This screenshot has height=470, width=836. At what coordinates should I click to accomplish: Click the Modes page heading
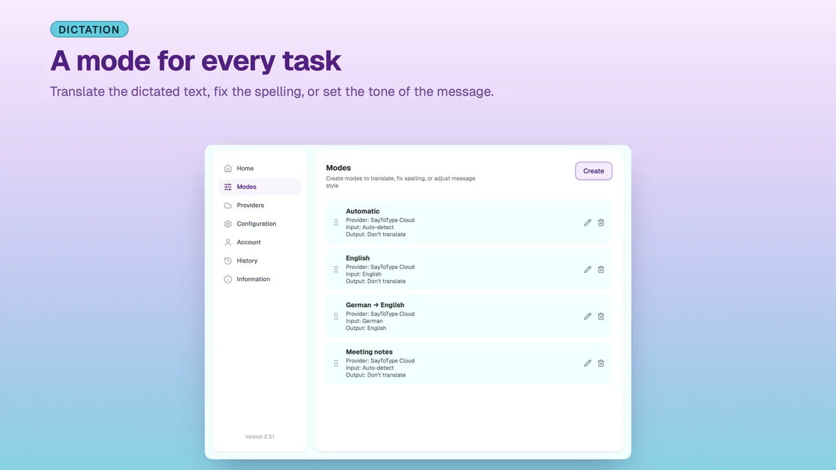click(339, 168)
